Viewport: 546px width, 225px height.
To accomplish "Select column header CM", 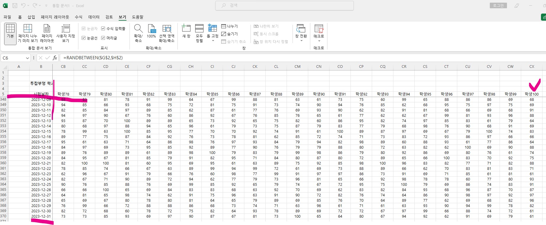I will click(x=298, y=67).
